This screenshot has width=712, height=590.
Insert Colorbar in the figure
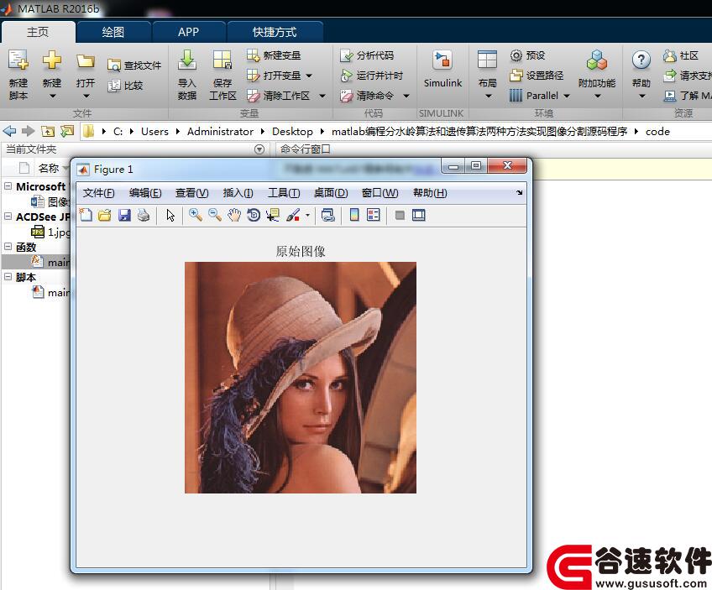[x=354, y=215]
